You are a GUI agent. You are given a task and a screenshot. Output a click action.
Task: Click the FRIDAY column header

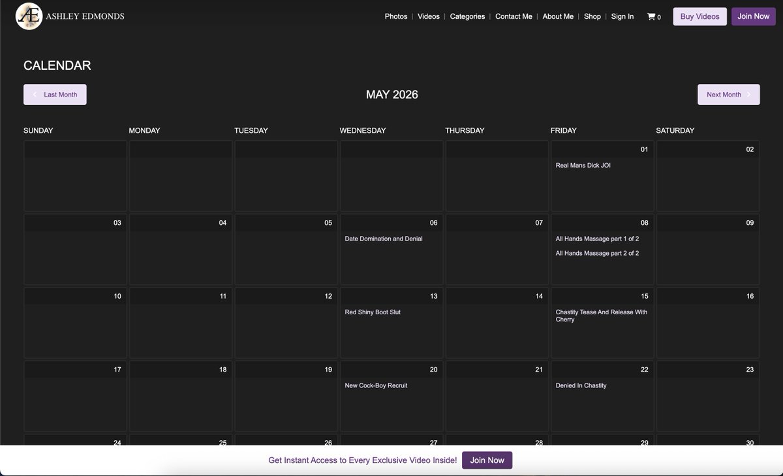tap(564, 130)
